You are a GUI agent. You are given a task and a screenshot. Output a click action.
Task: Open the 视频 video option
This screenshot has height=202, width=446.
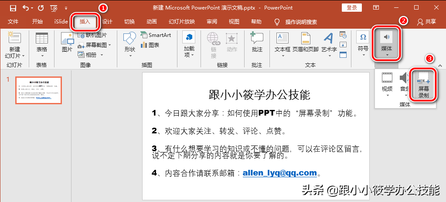click(387, 84)
